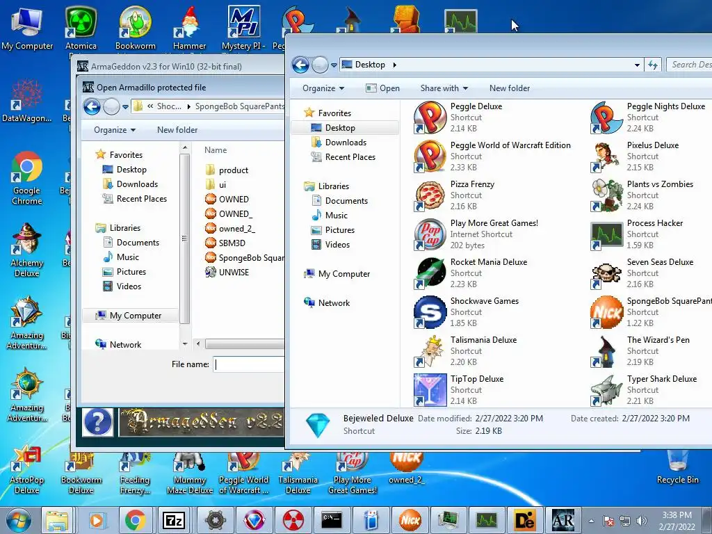Open the Share with dropdown

click(x=444, y=88)
